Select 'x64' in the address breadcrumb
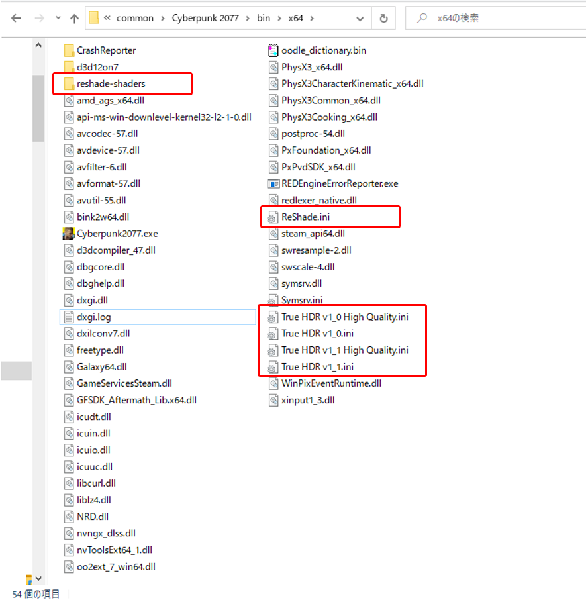The width and height of the screenshot is (586, 604). point(295,18)
